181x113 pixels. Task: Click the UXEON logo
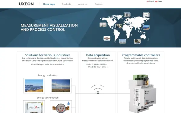tap(26, 4)
